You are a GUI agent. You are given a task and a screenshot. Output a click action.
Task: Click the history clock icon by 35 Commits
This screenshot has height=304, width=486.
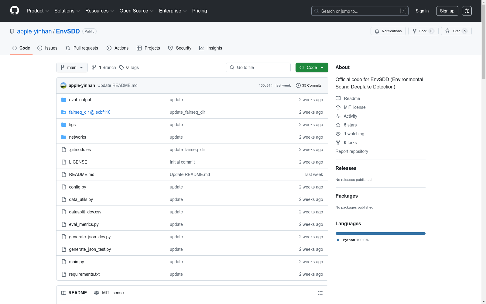tap(298, 85)
